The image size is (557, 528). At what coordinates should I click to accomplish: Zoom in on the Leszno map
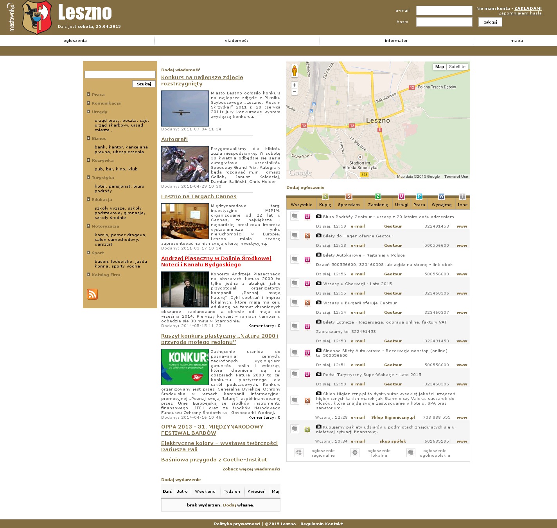coord(295,85)
